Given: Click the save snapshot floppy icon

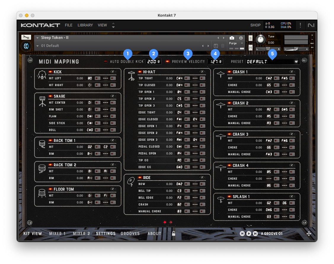Looking at the screenshot, I should (x=216, y=46).
